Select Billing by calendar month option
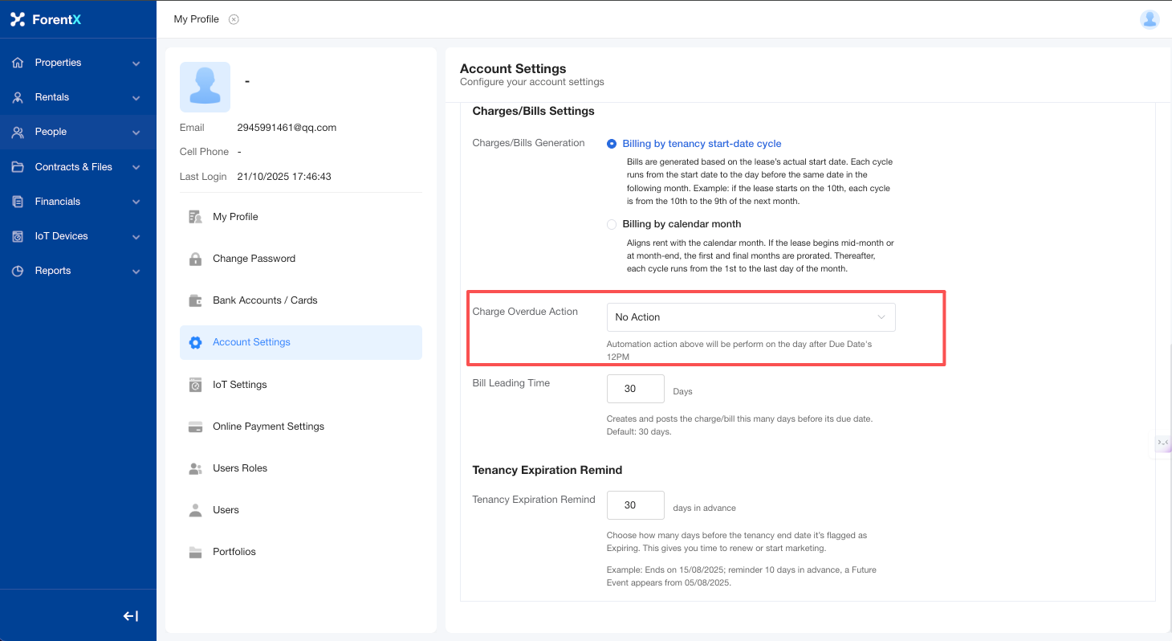The image size is (1172, 641). (x=612, y=224)
